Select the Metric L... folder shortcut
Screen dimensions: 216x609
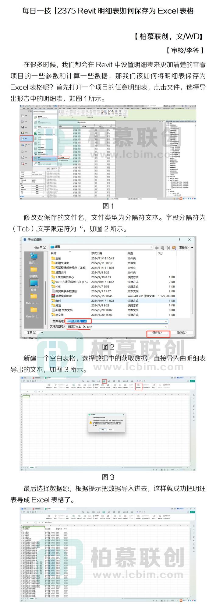(x=33, y=299)
